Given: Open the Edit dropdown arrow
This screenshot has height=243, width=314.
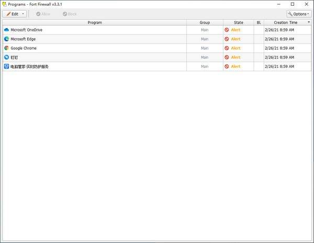Looking at the screenshot, I should pyautogui.click(x=24, y=14).
